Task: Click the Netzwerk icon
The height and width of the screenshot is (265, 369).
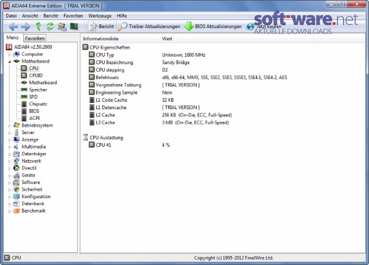Action: point(16,161)
